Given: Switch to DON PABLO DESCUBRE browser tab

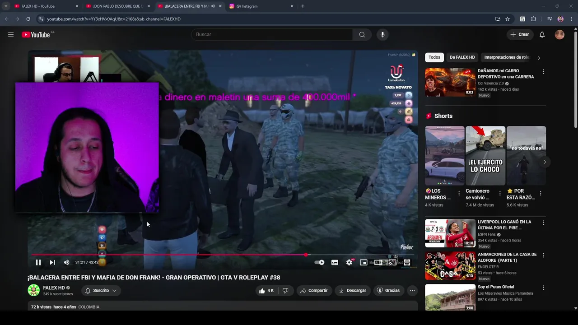Looking at the screenshot, I should [118, 6].
